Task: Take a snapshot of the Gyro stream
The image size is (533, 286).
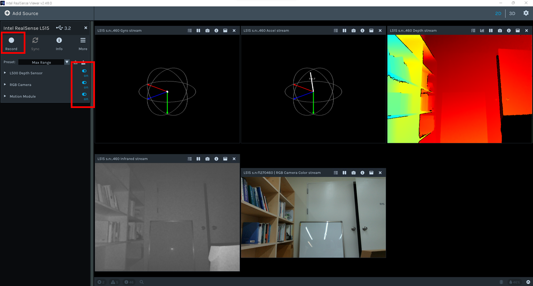Action: click(207, 30)
